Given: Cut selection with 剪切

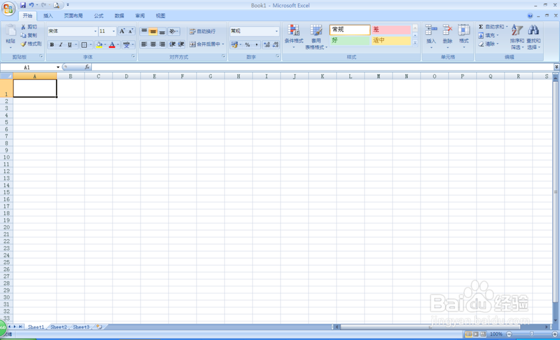Looking at the screenshot, I should [29, 27].
